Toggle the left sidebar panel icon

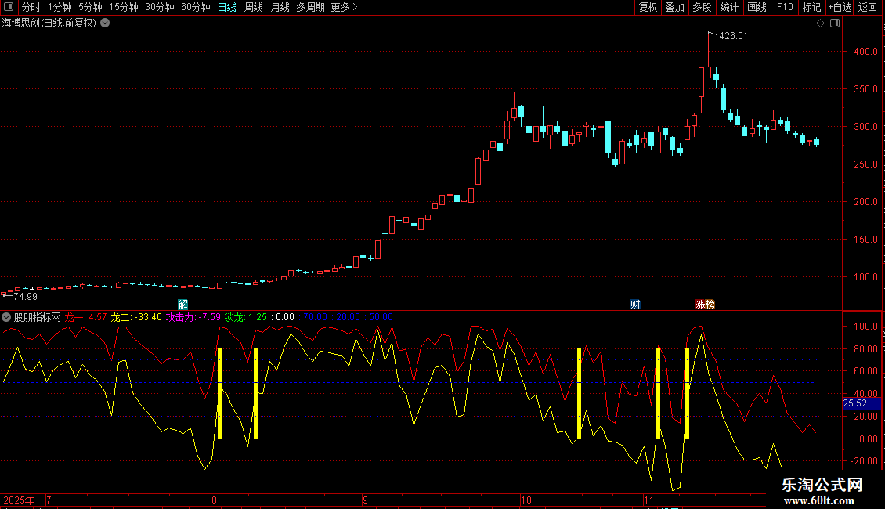pyautogui.click(x=9, y=7)
